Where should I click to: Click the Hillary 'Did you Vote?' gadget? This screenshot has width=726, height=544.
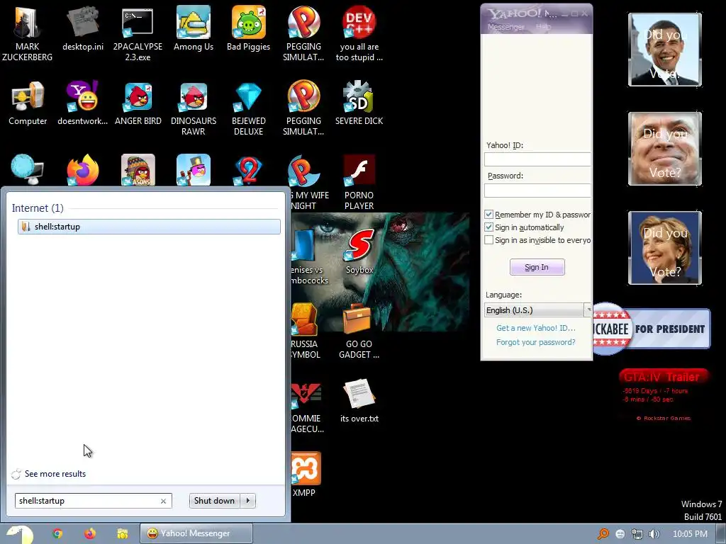pyautogui.click(x=665, y=247)
